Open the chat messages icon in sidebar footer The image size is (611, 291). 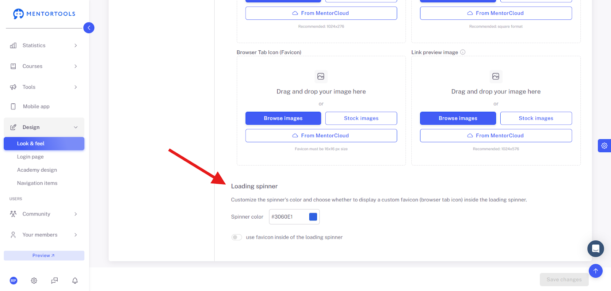coord(55,281)
